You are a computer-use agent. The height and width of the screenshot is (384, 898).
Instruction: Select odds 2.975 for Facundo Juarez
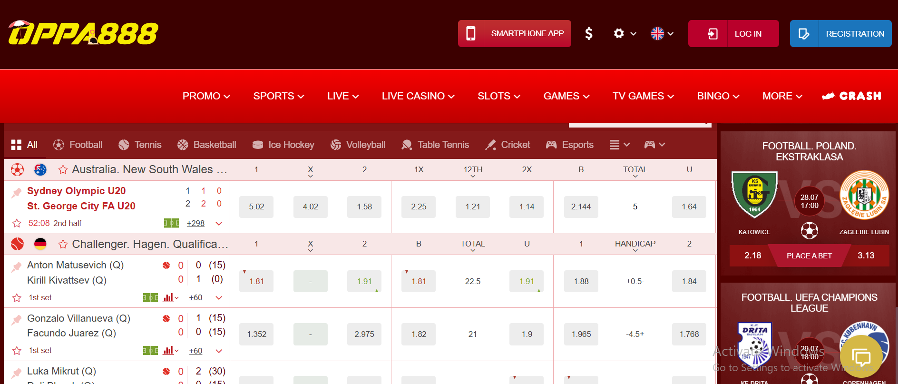(364, 334)
